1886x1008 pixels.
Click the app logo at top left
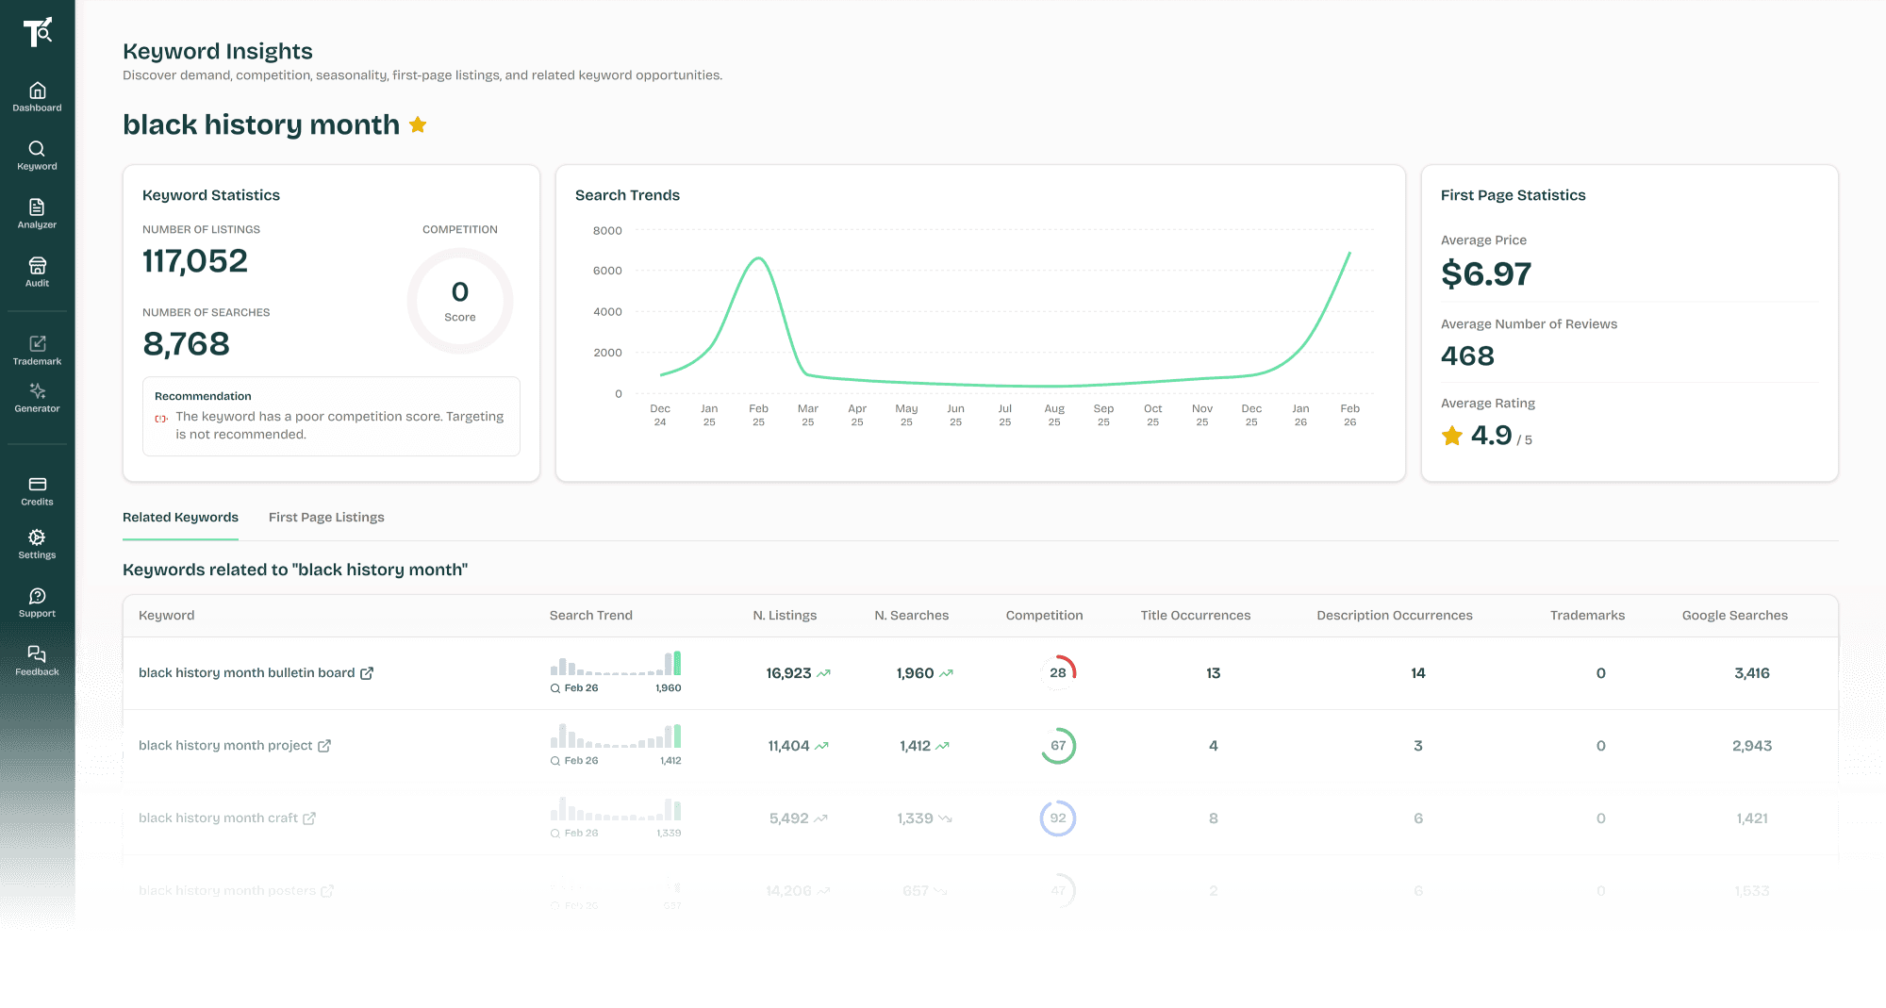(36, 31)
